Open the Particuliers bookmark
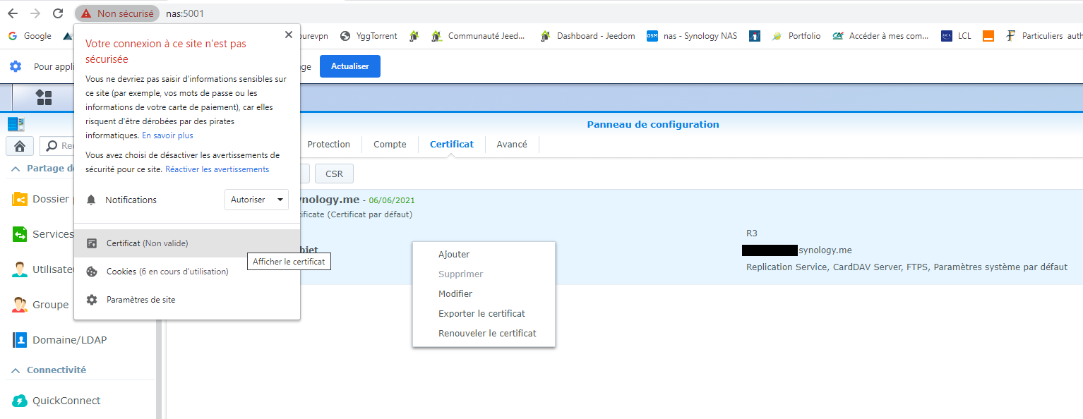This screenshot has height=419, width=1083. [1034, 36]
